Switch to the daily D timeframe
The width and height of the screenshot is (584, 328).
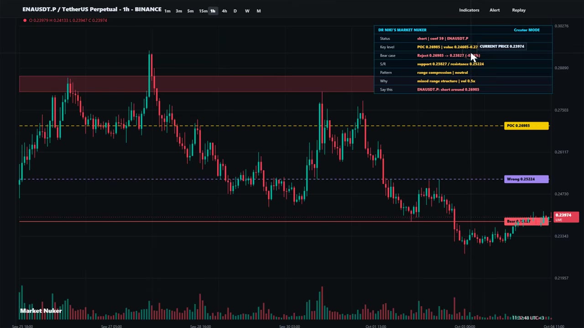tap(235, 11)
